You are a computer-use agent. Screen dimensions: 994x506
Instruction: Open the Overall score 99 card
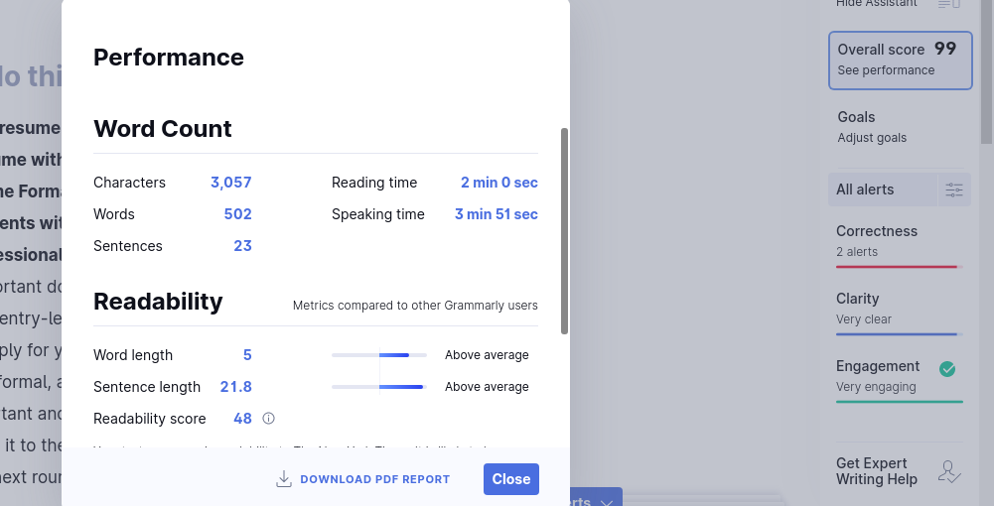click(900, 60)
